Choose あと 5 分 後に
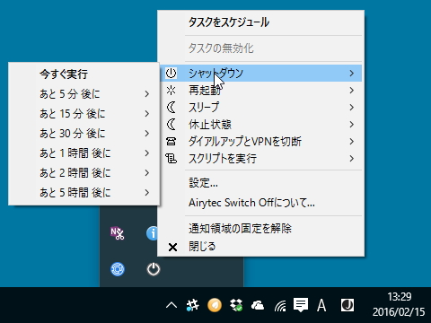 pos(84,94)
